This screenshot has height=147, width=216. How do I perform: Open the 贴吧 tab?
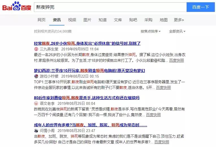click(x=133, y=20)
